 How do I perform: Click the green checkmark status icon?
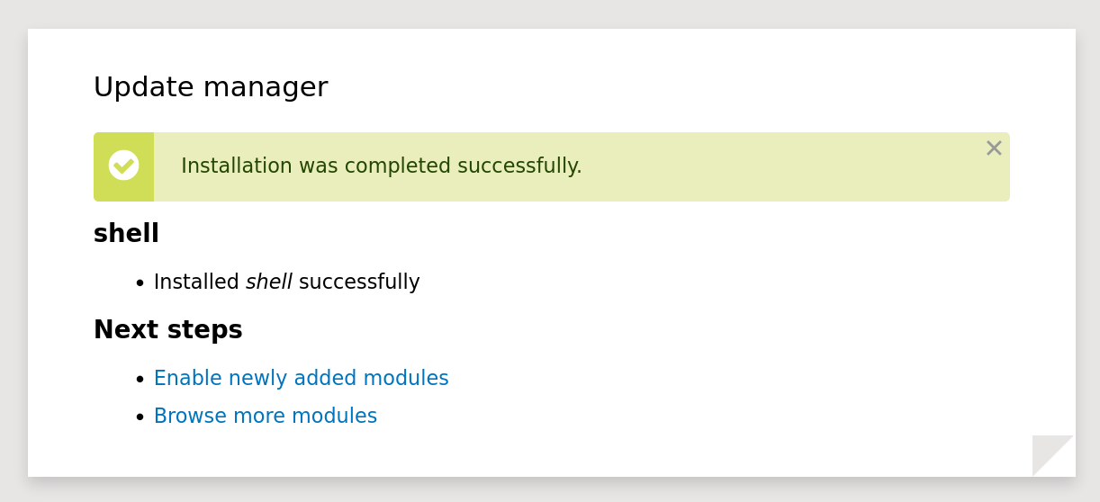123,166
